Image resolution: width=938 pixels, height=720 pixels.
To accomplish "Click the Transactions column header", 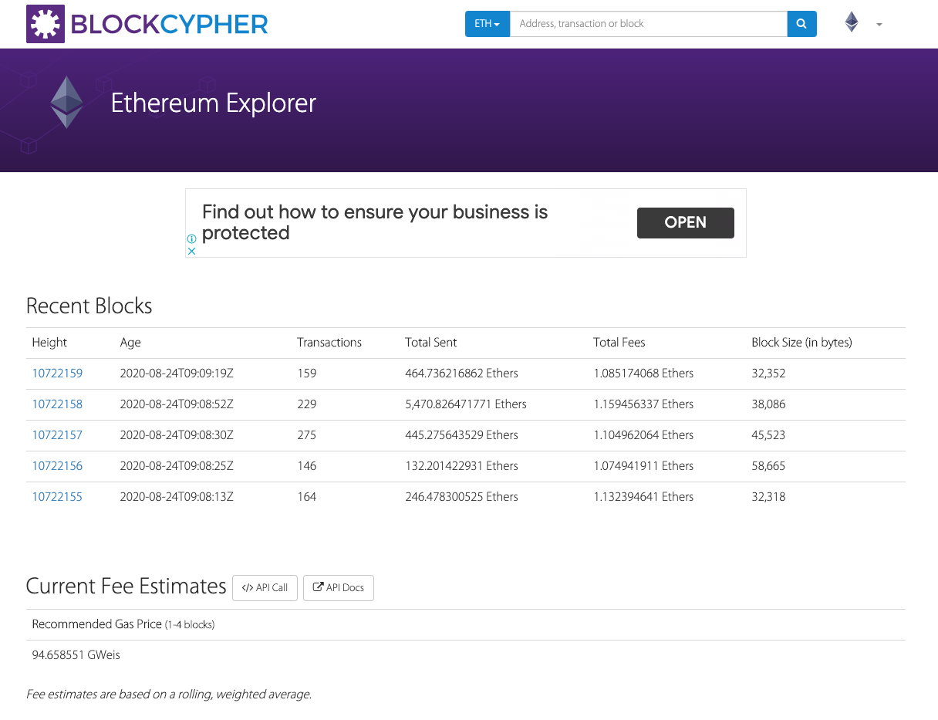I will click(329, 343).
